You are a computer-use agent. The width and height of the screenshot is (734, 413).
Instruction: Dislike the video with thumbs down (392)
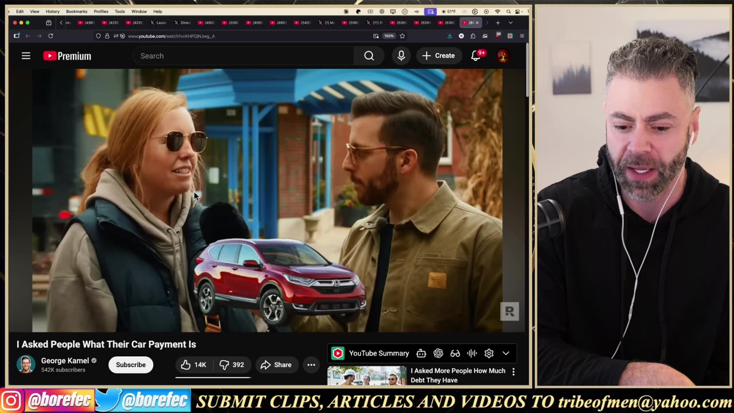point(232,365)
